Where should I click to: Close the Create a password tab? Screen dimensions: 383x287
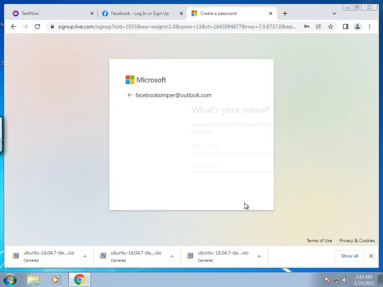pyautogui.click(x=271, y=13)
